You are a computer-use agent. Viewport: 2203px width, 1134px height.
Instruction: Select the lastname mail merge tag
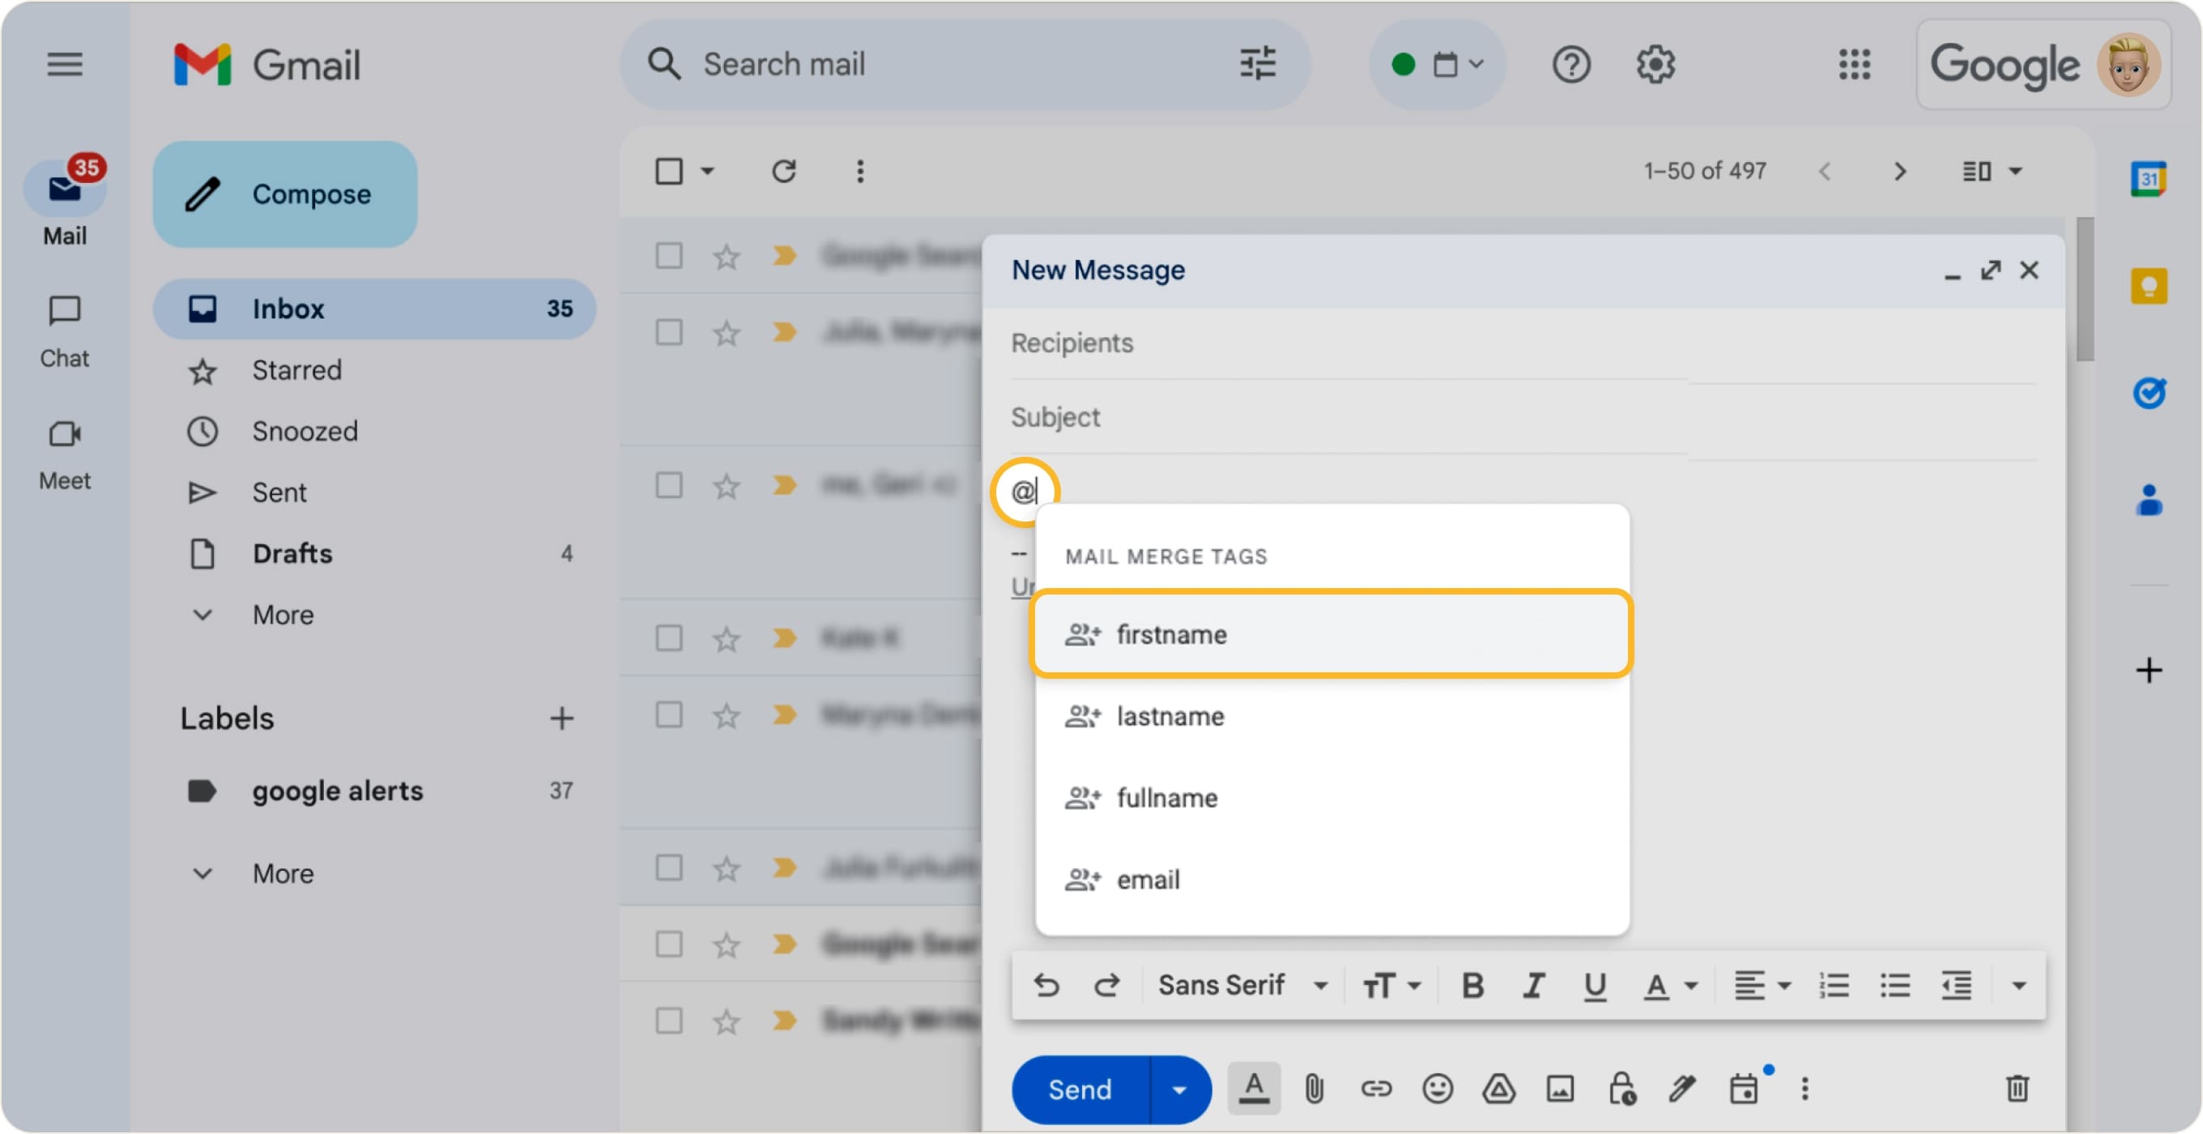point(1170,717)
